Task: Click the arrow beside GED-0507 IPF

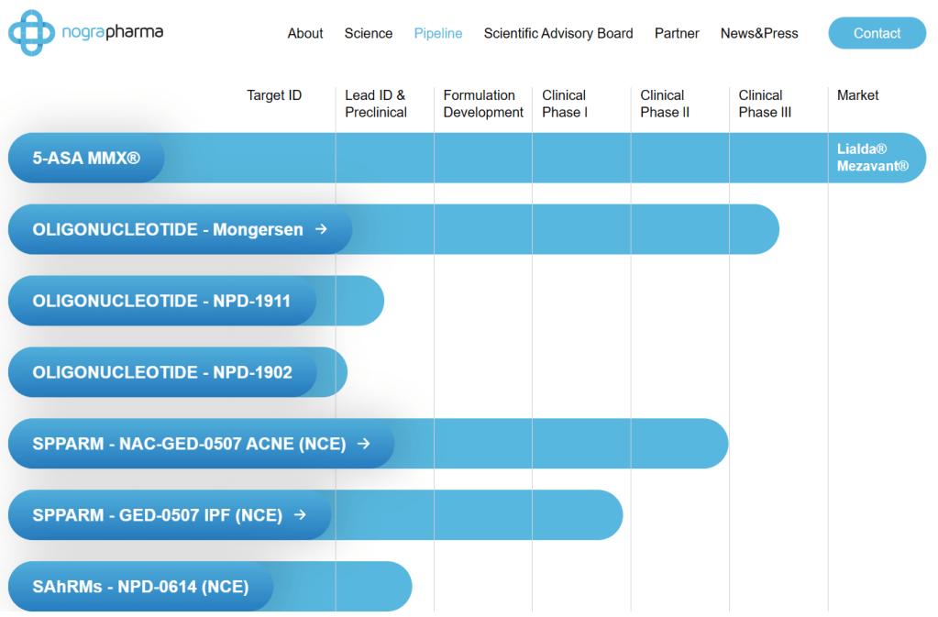Action: (300, 515)
